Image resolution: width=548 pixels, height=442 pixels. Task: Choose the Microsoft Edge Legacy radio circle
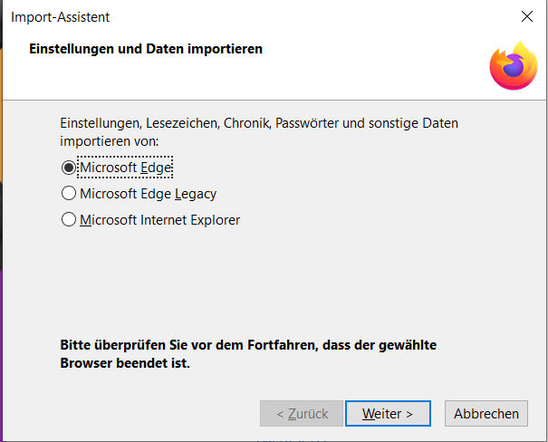68,193
